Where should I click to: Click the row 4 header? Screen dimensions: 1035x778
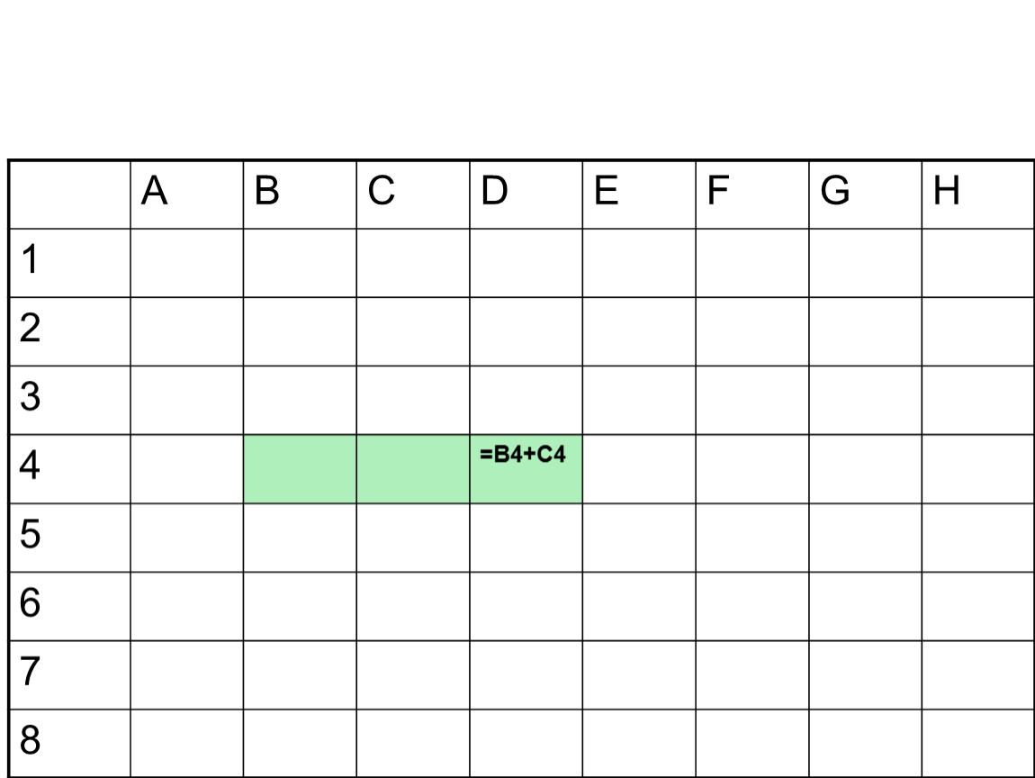pyautogui.click(x=69, y=469)
